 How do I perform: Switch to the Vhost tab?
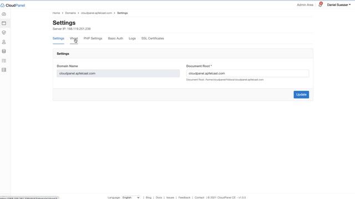pos(74,38)
